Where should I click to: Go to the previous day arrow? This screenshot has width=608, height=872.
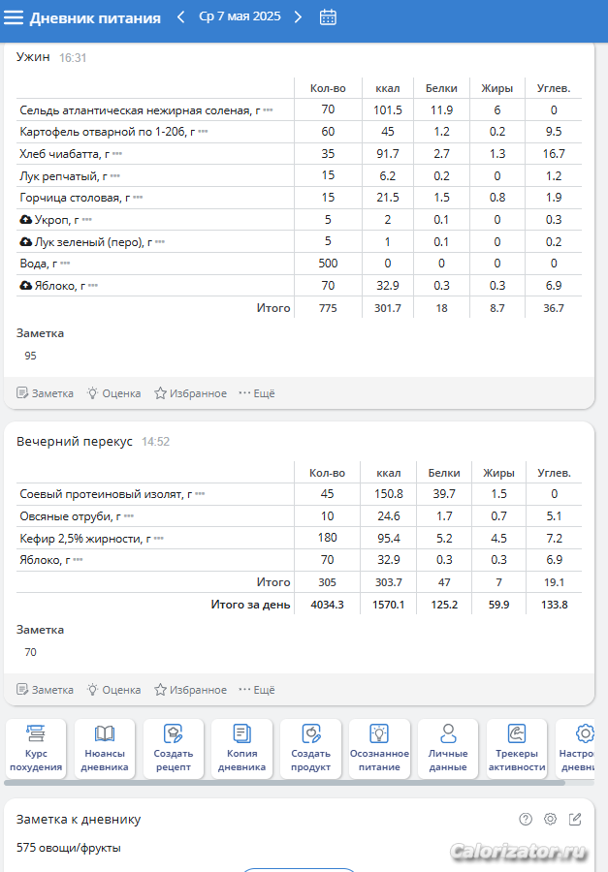click(x=181, y=17)
